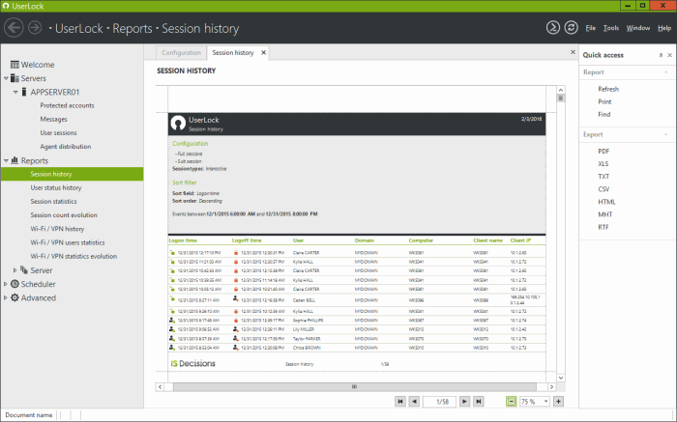Export report as XLS
Image resolution: width=677 pixels, height=422 pixels.
[x=603, y=164]
